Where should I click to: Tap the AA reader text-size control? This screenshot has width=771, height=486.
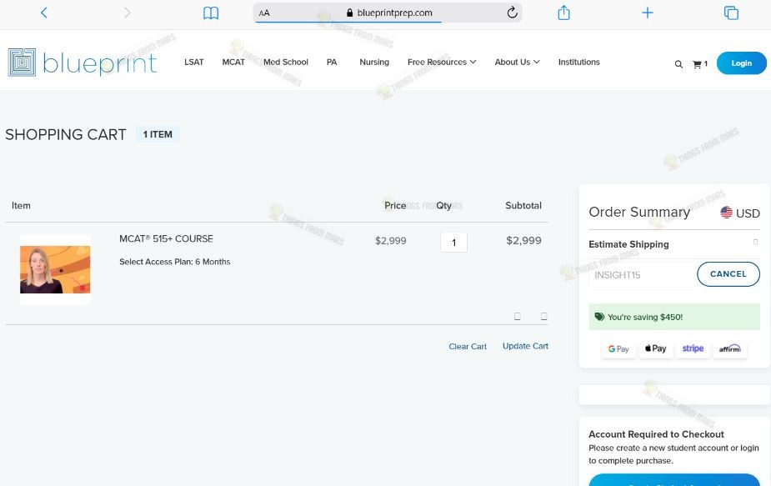264,13
